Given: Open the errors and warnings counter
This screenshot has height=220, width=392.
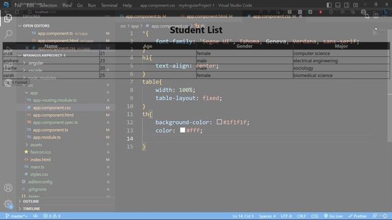Looking at the screenshot, I should (51, 216).
